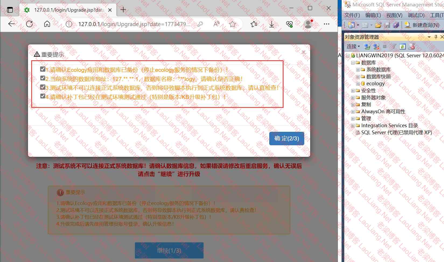444x262 pixels.
Task: Click New Query toolbar button in SSMS
Action: tap(422, 25)
